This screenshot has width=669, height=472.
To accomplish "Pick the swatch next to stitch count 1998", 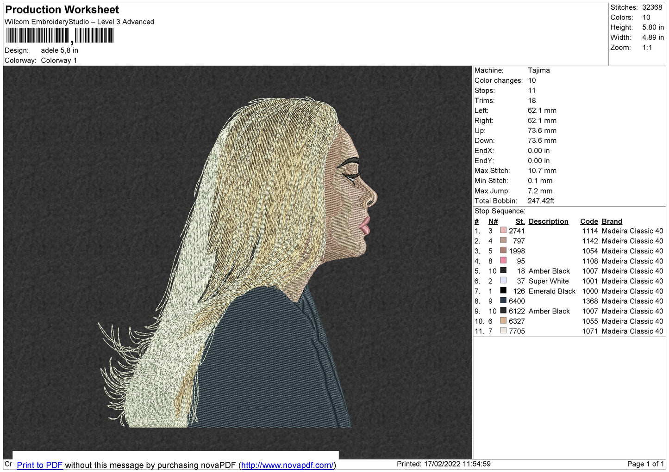I will (x=503, y=251).
